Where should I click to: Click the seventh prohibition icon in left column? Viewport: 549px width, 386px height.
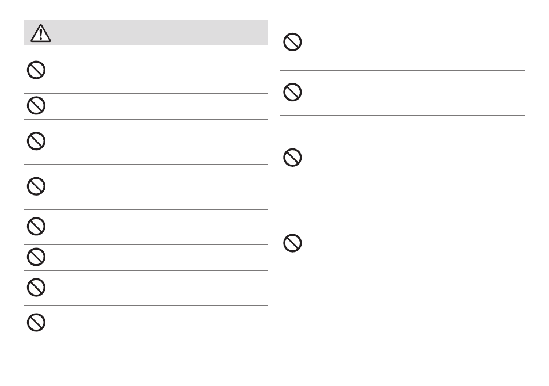[x=36, y=287]
